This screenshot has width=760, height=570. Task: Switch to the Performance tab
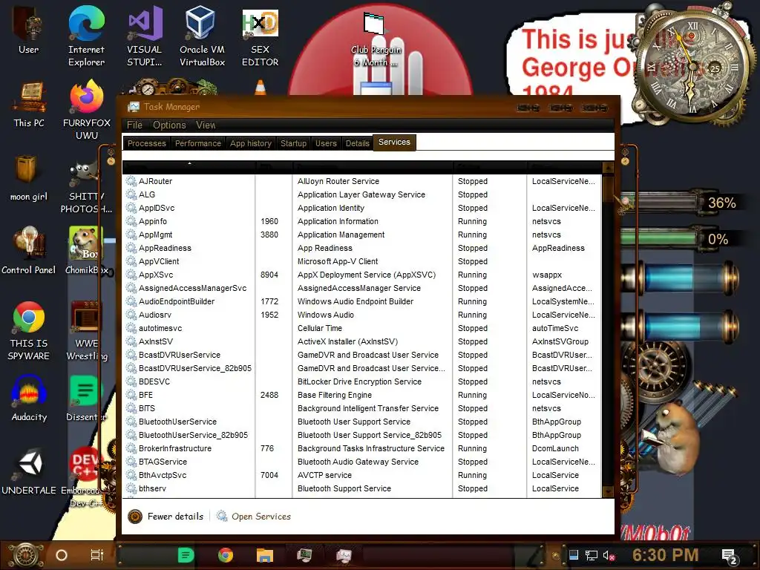[197, 143]
